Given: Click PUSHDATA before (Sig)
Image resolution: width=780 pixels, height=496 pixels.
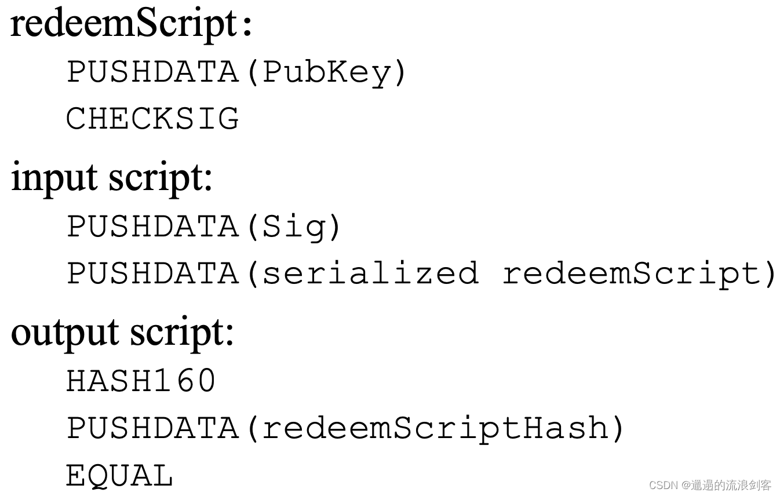Looking at the screenshot, I should click(x=153, y=226).
